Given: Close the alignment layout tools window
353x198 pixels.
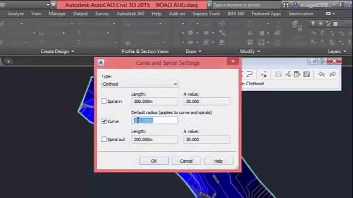Looking at the screenshot, I should tap(335, 61).
